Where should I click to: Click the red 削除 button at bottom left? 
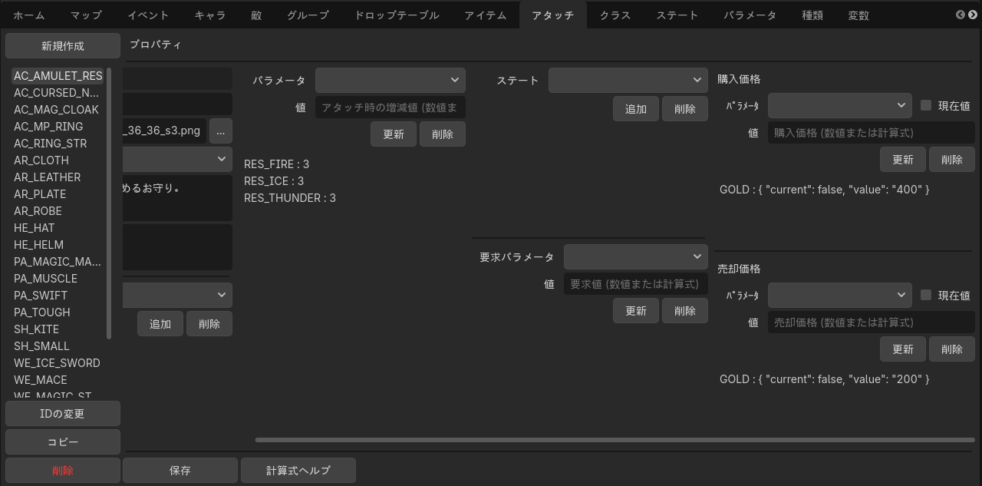click(x=63, y=471)
